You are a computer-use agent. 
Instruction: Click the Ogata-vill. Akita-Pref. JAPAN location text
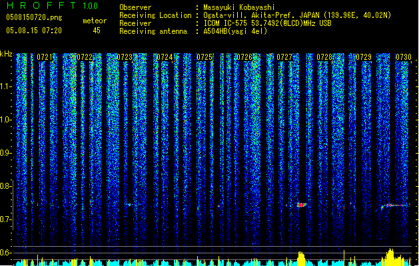297,15
